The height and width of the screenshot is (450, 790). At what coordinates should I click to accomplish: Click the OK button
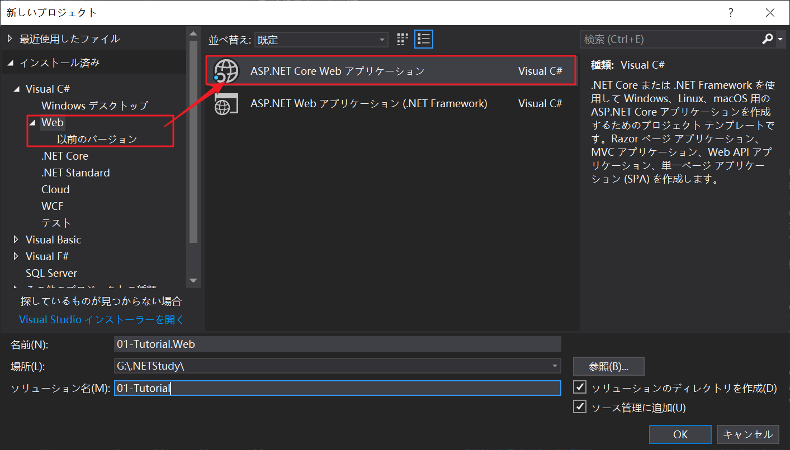point(680,434)
